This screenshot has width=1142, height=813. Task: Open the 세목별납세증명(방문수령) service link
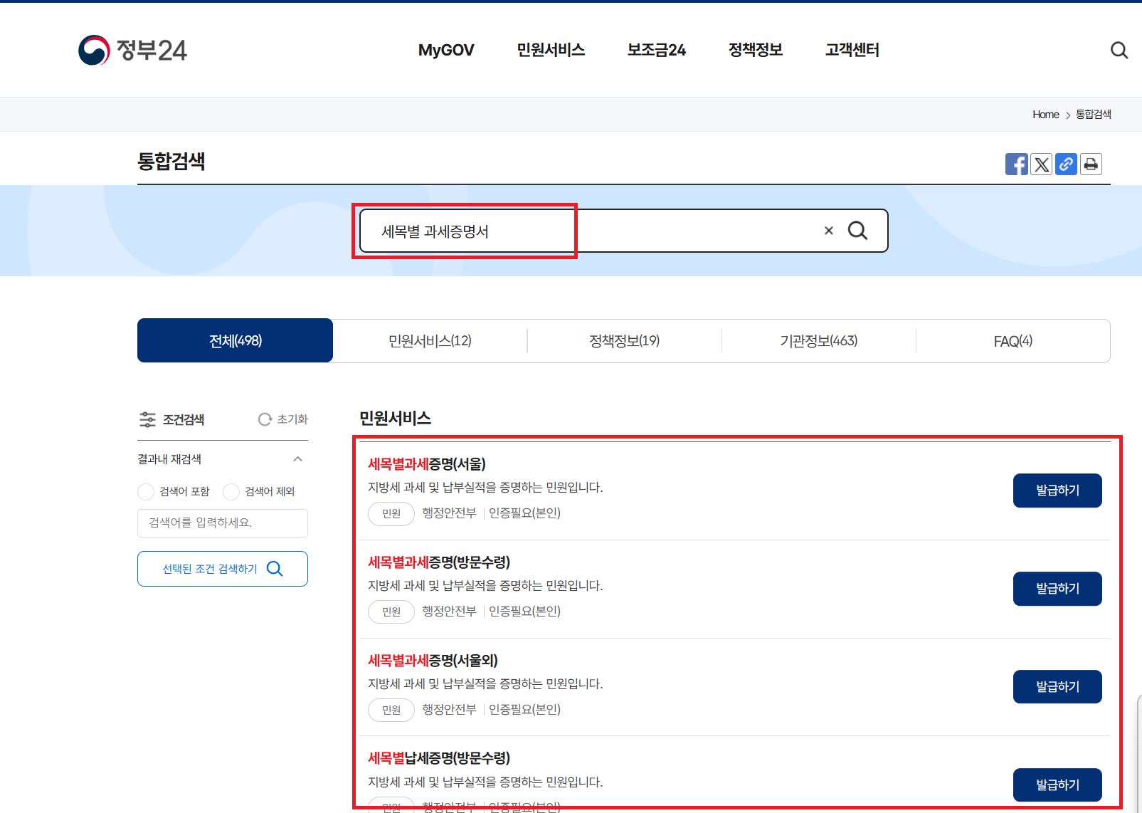pyautogui.click(x=439, y=758)
